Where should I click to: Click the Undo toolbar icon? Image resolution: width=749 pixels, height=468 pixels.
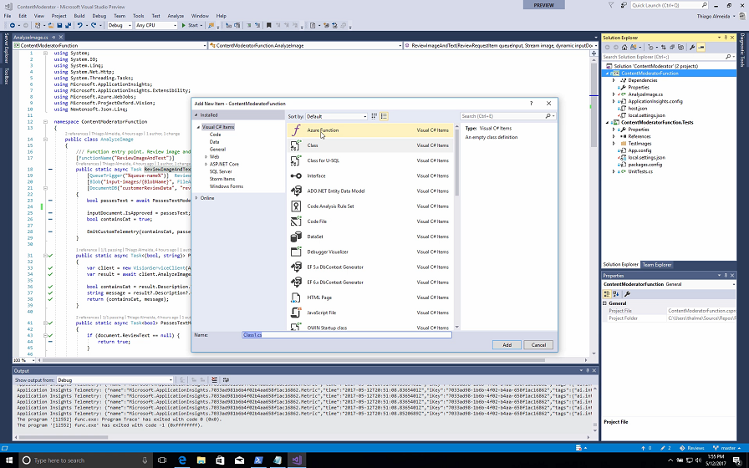coord(79,25)
